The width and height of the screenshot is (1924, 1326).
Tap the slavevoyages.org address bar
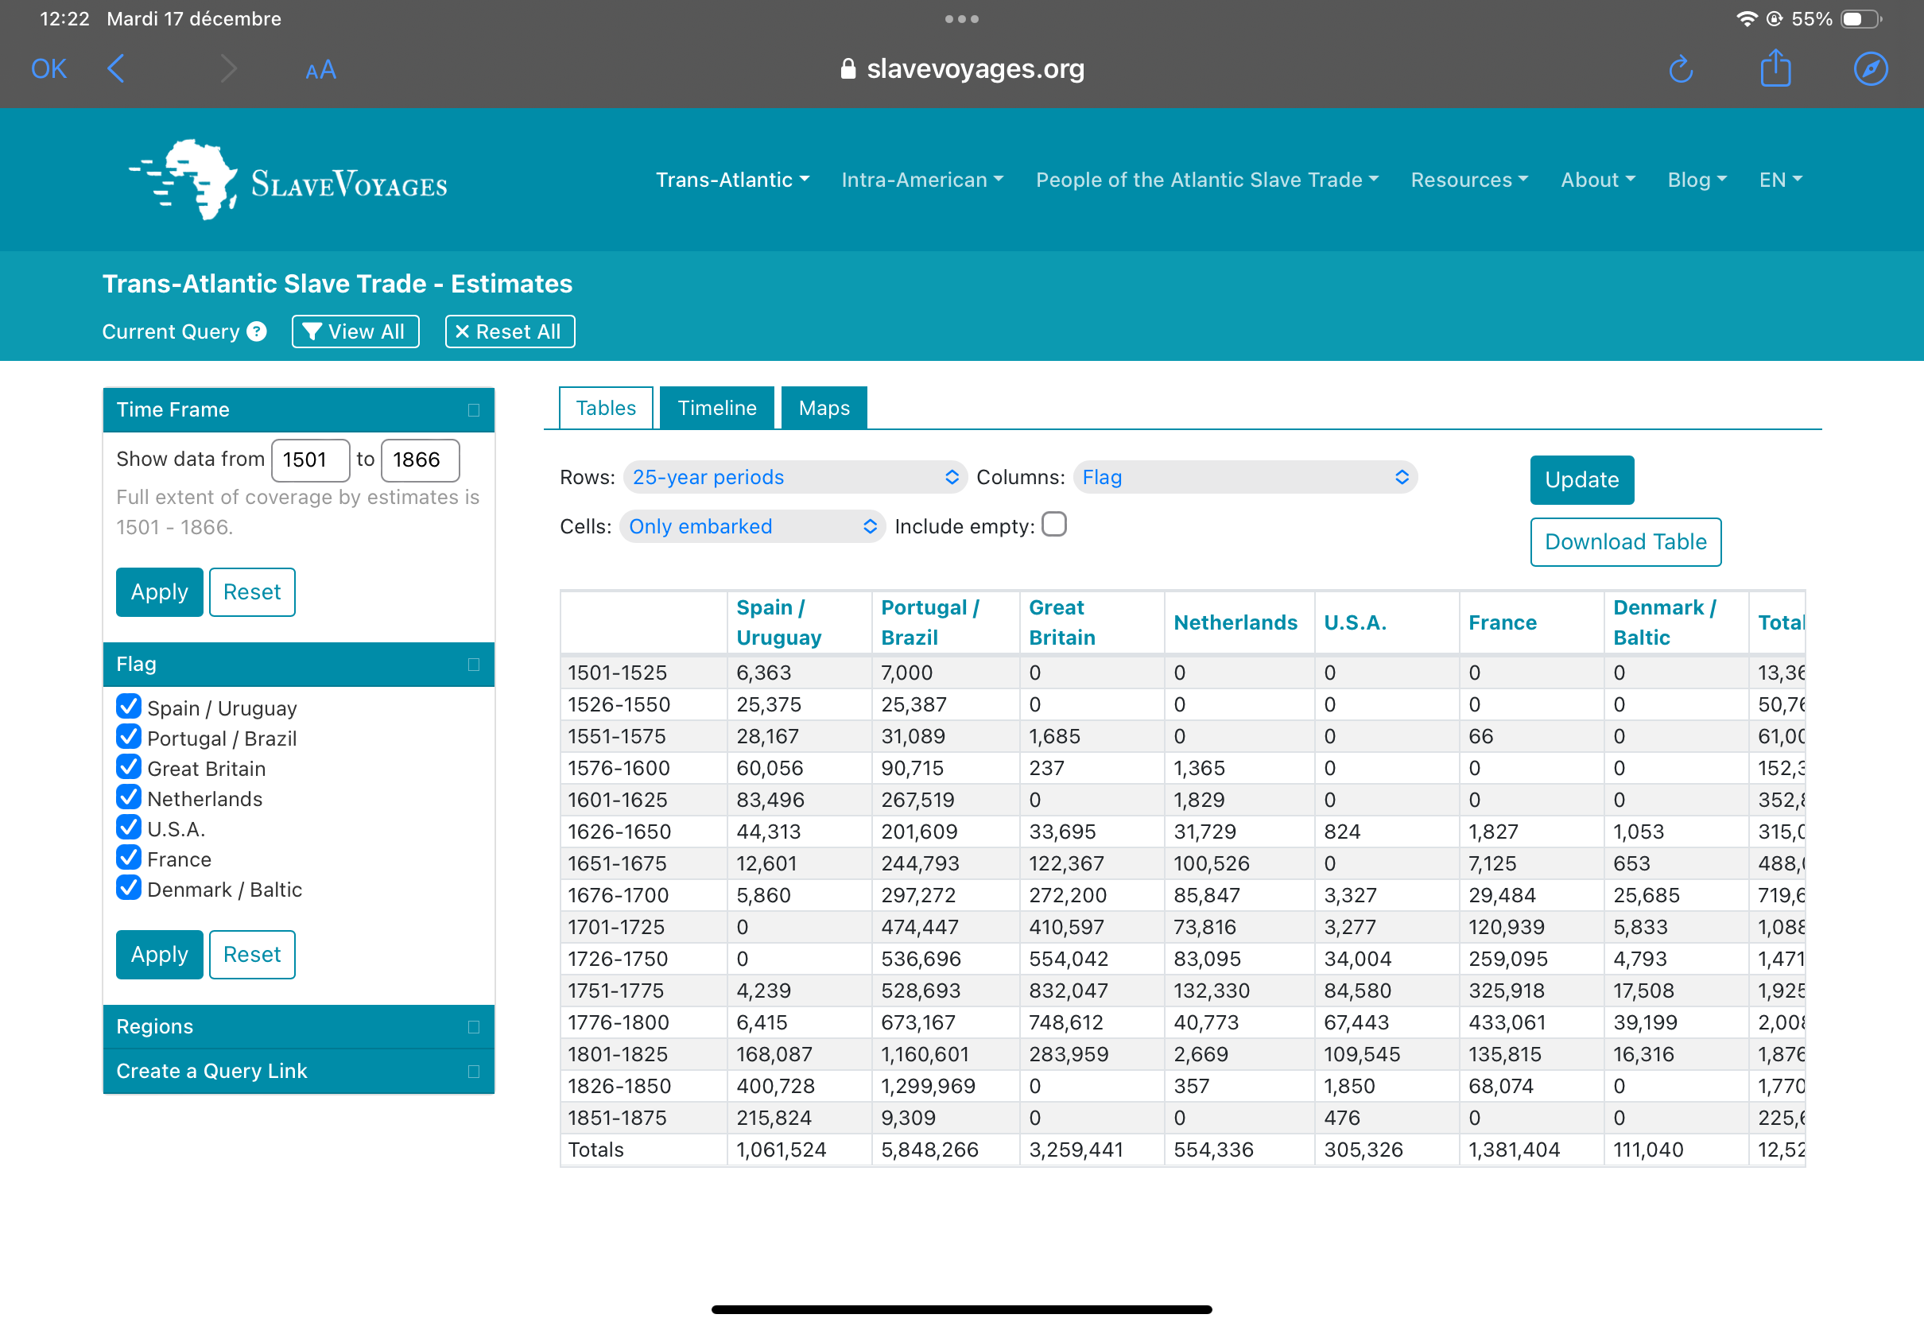(962, 69)
